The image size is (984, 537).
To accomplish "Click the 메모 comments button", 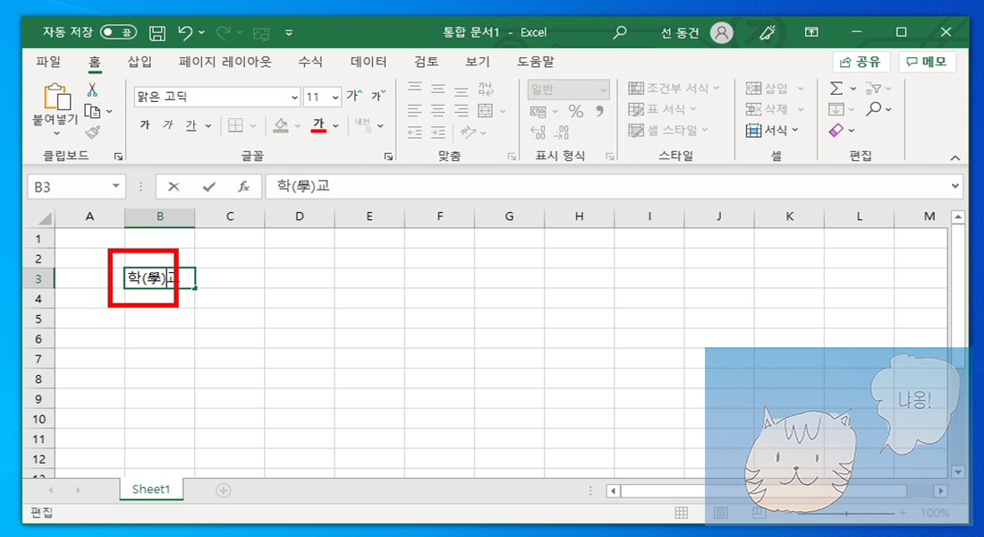I will point(927,62).
